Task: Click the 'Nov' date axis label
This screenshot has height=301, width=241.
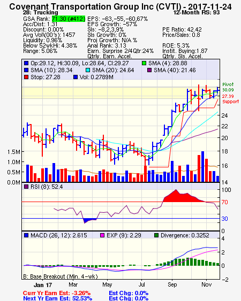Action: [207, 284]
